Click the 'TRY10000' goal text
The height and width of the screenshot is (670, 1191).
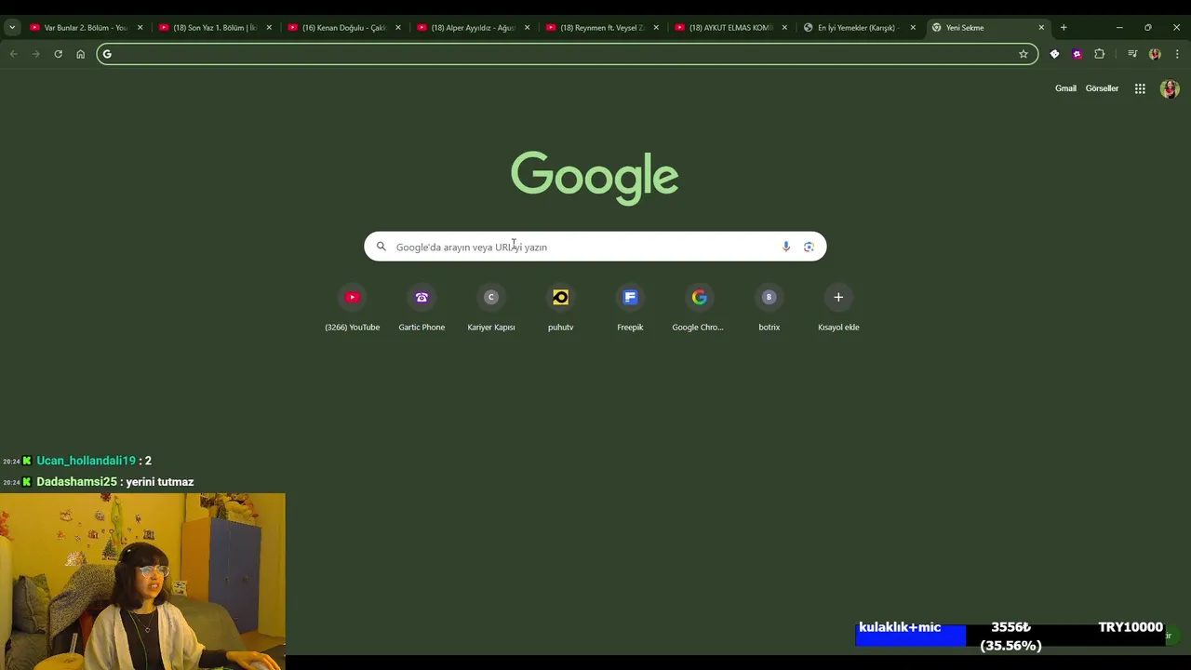1131,627
